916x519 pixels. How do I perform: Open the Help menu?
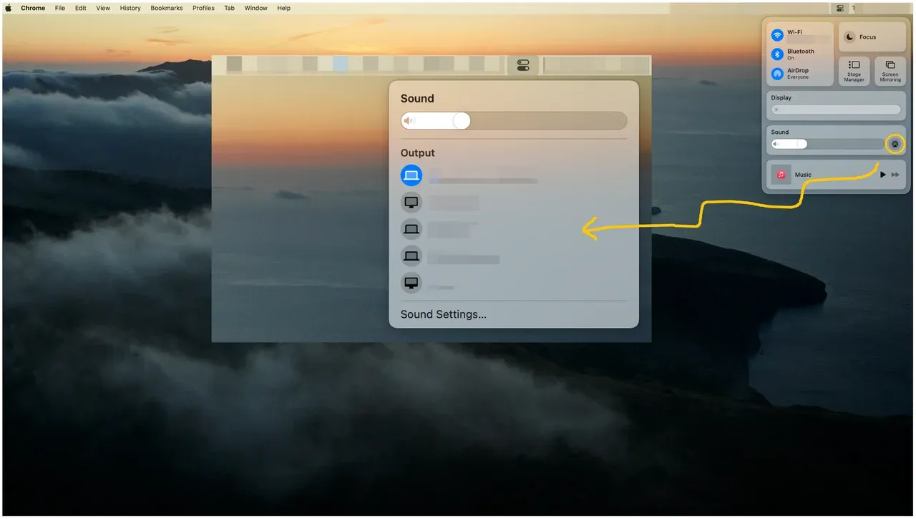click(x=283, y=8)
